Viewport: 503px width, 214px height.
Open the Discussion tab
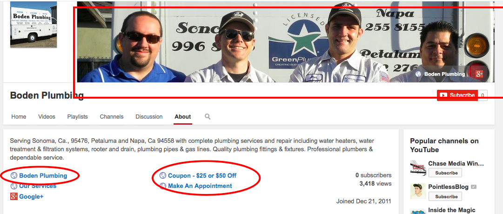[x=149, y=117]
